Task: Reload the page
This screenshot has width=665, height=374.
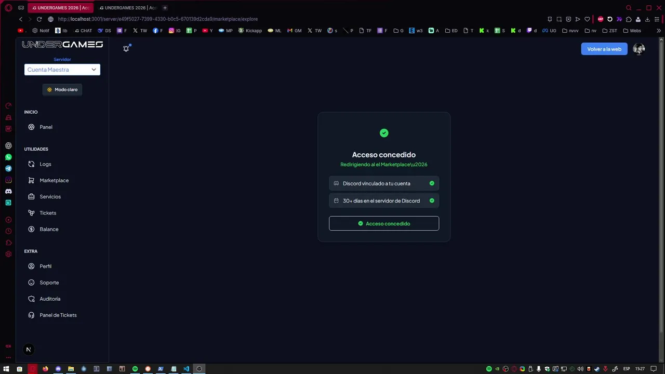Action: (39, 19)
